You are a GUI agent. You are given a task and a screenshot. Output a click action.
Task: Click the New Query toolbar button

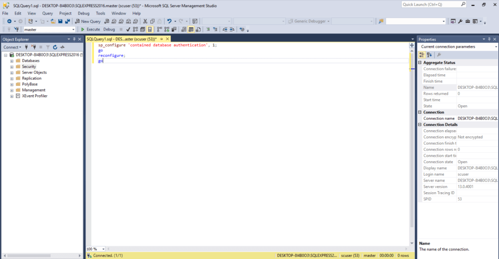pos(88,21)
